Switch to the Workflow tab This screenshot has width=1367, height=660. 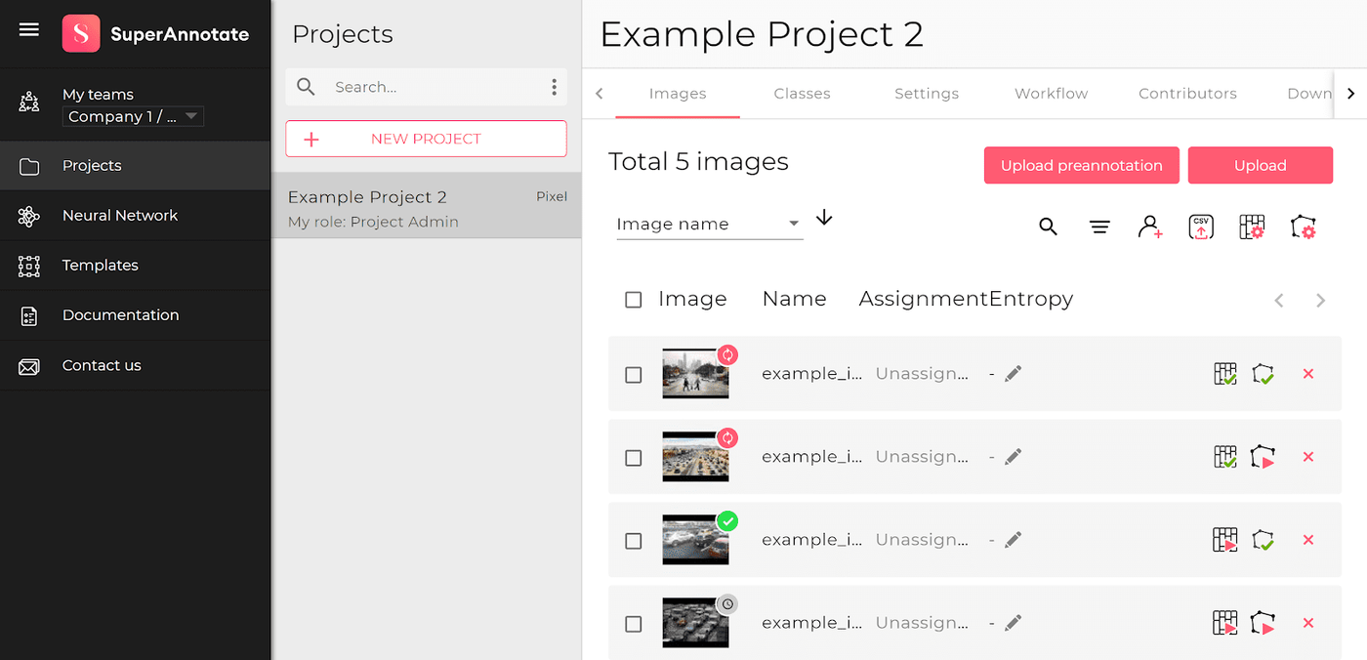1052,94
